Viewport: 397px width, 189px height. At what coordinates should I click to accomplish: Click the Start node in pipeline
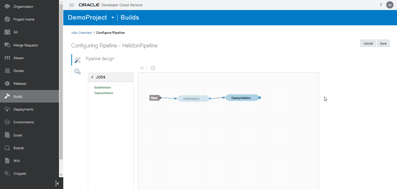(x=154, y=98)
